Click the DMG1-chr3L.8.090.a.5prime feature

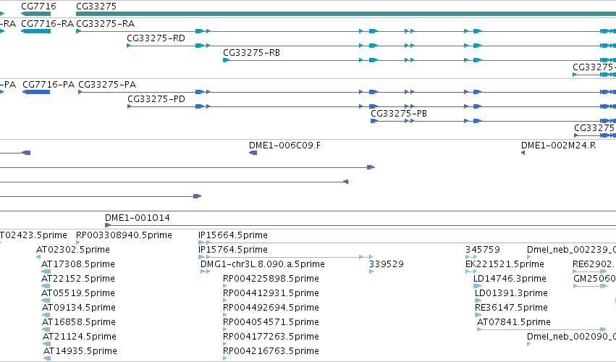click(x=205, y=271)
